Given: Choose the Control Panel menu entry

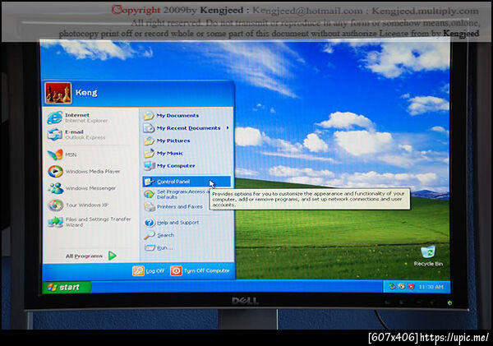Looking at the screenshot, I should pyautogui.click(x=187, y=182).
